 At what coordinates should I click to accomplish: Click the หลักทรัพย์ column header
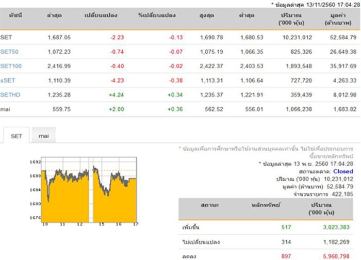coord(266,205)
